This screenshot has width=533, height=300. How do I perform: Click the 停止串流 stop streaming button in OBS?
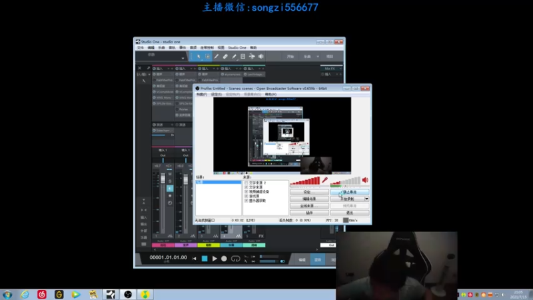[x=350, y=192]
